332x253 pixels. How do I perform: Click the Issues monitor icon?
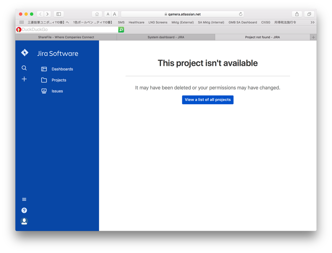coord(44,91)
